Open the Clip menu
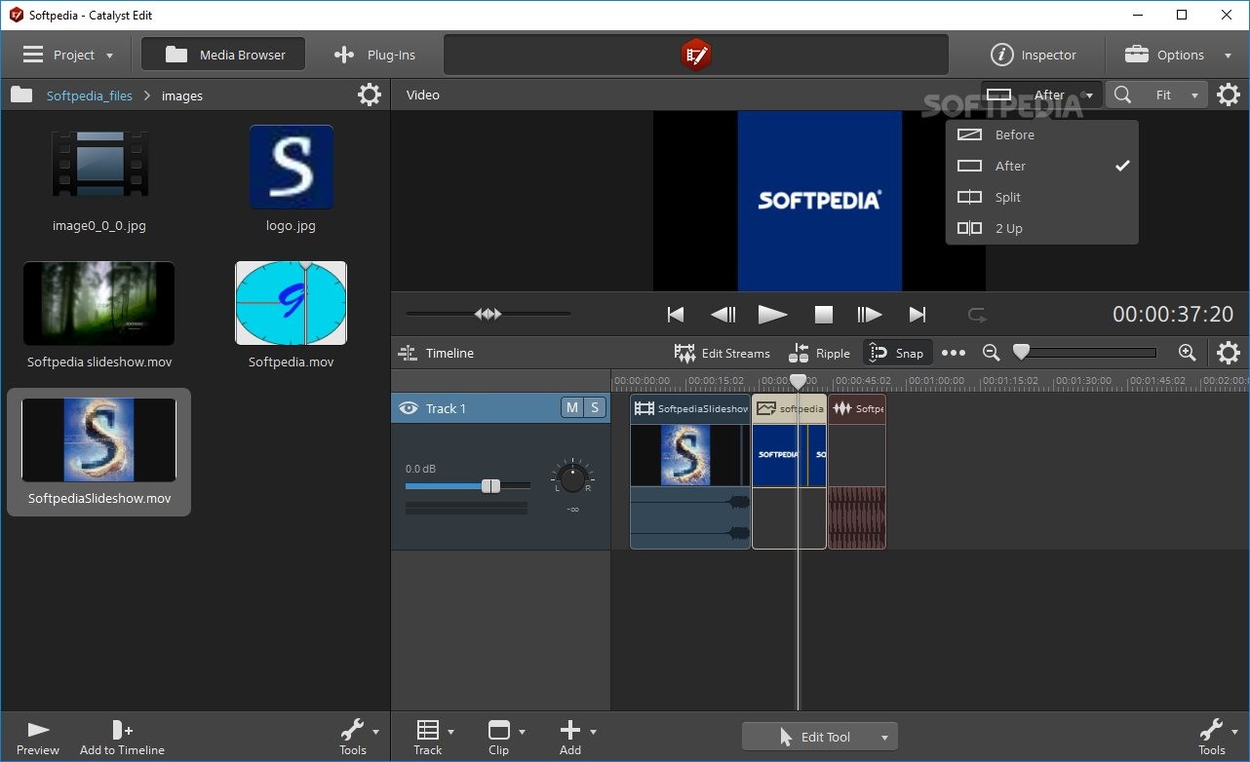Screen dimensions: 1250x762 coord(505,738)
